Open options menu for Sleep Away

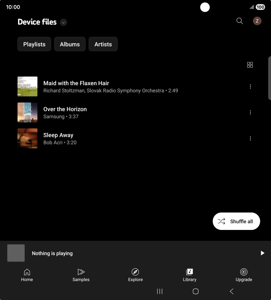(x=250, y=138)
